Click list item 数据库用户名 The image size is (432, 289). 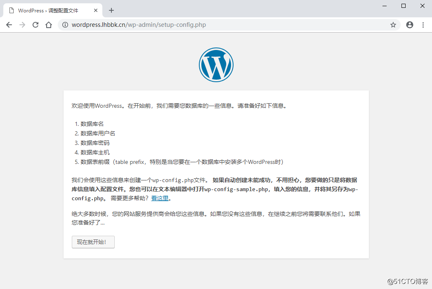tap(98, 133)
